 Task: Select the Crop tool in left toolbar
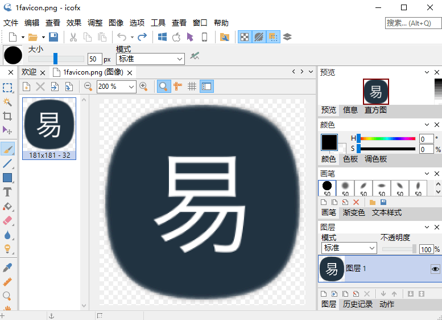(x=7, y=116)
